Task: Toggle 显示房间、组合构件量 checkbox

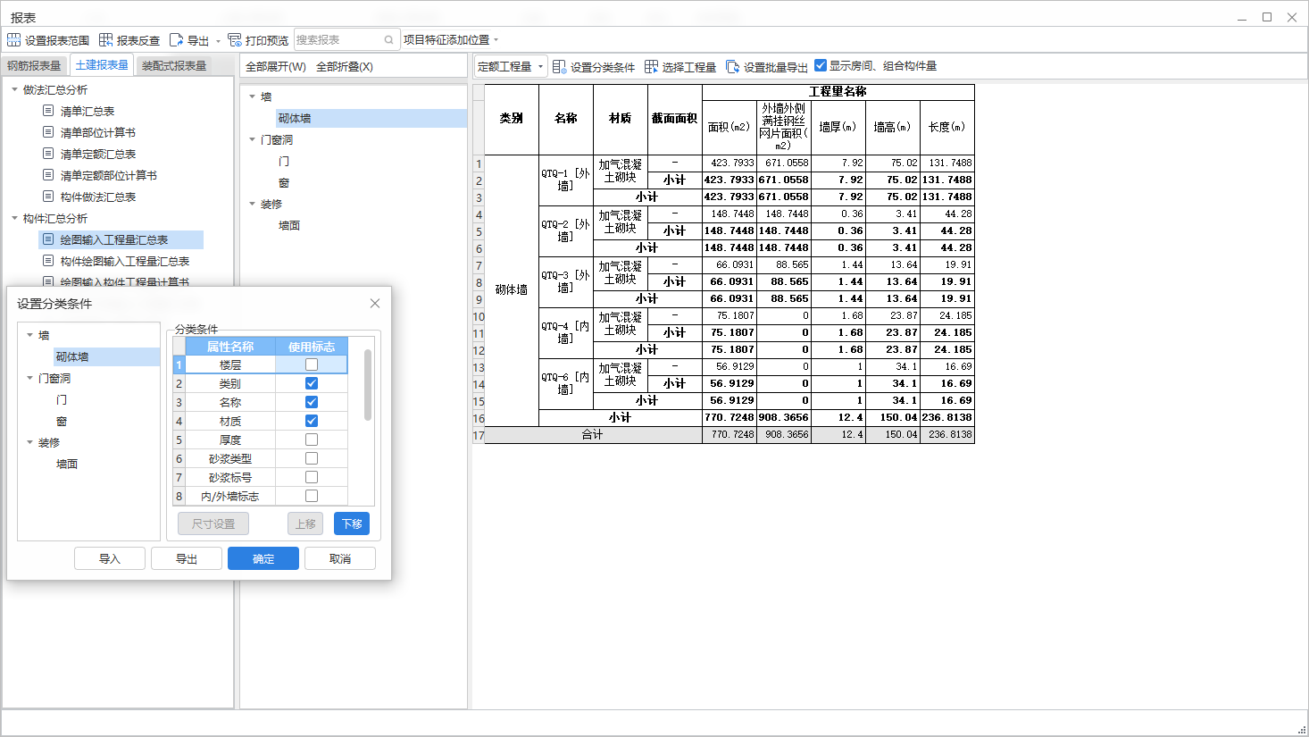Action: click(x=821, y=65)
